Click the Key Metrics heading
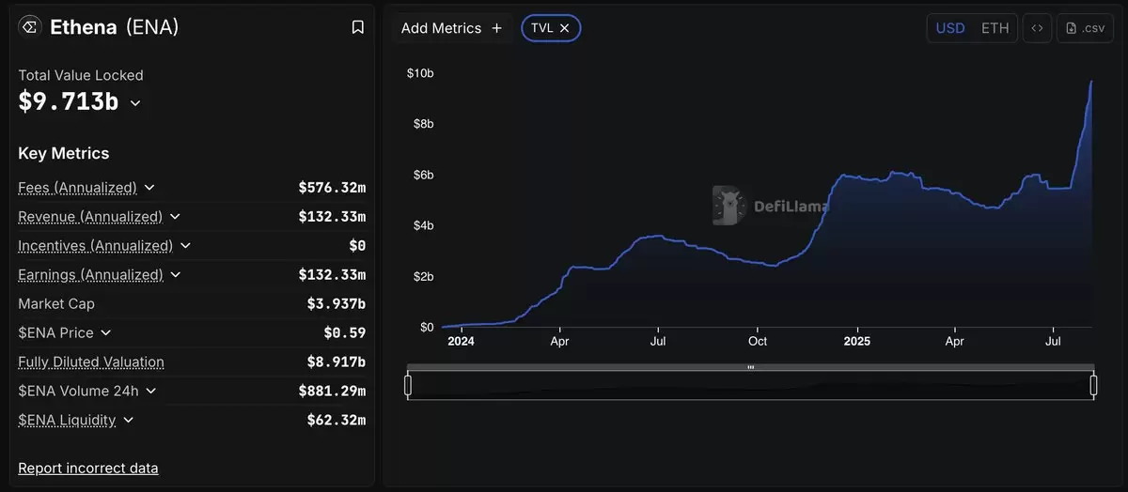The image size is (1128, 492). coord(64,153)
